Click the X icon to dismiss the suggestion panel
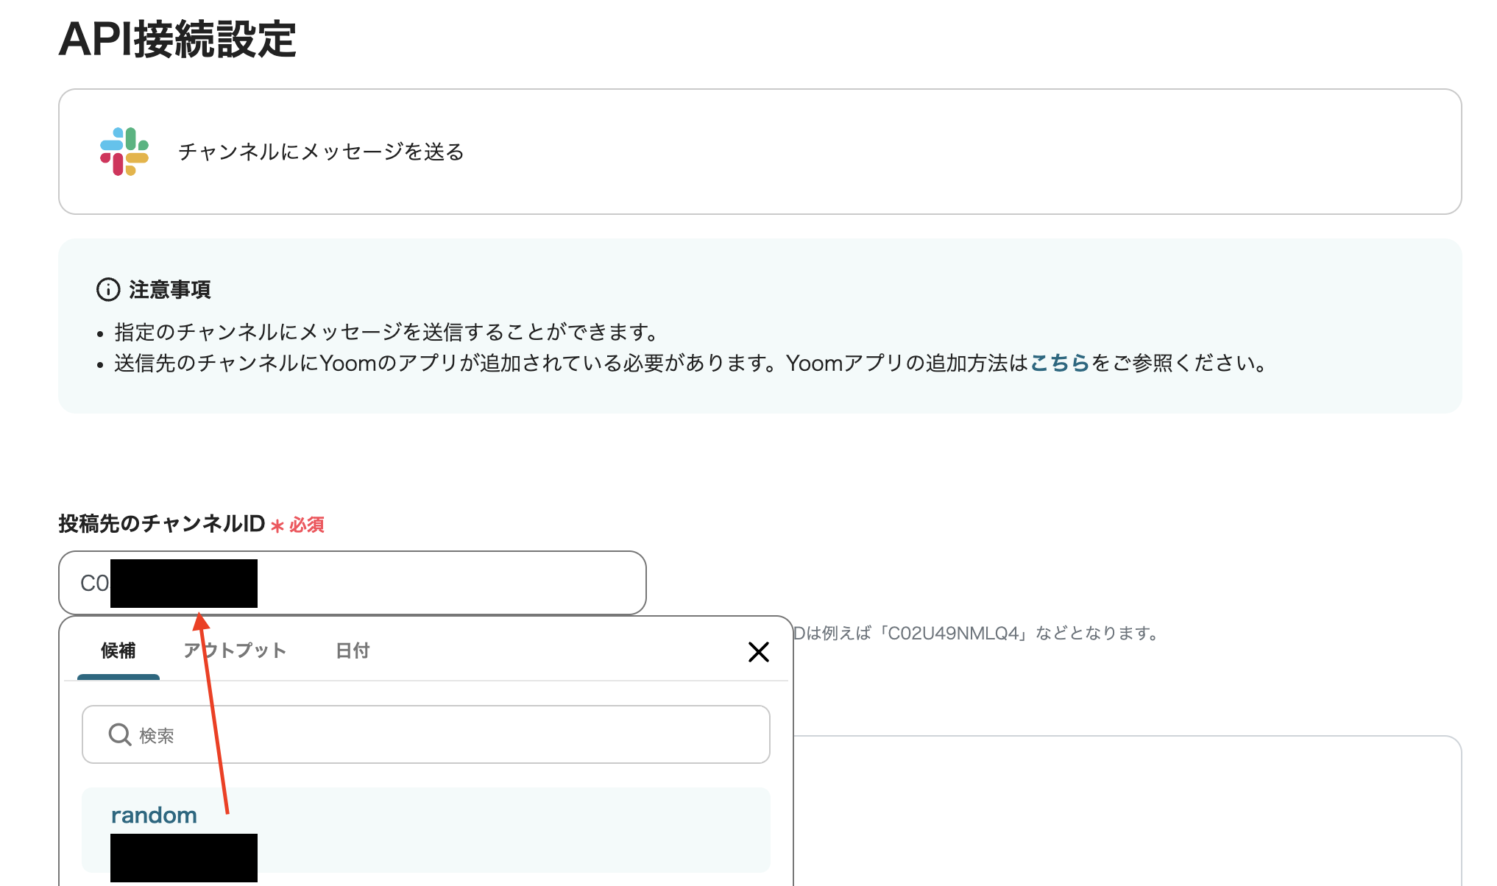Image resolution: width=1497 pixels, height=886 pixels. [x=759, y=652]
